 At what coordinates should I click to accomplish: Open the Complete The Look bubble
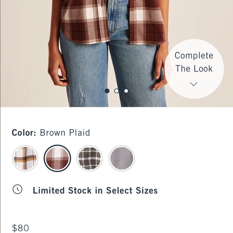(194, 69)
